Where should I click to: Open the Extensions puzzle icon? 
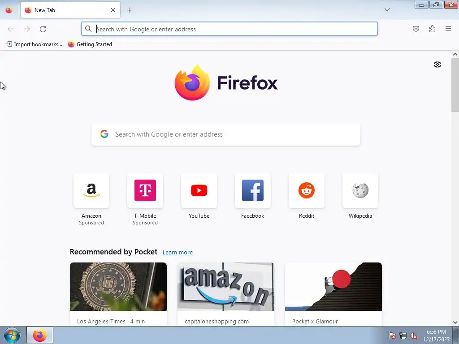(x=432, y=29)
